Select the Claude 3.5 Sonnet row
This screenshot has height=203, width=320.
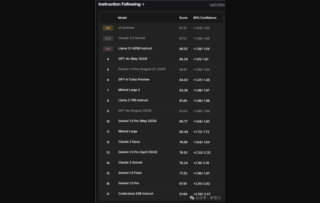(x=132, y=38)
